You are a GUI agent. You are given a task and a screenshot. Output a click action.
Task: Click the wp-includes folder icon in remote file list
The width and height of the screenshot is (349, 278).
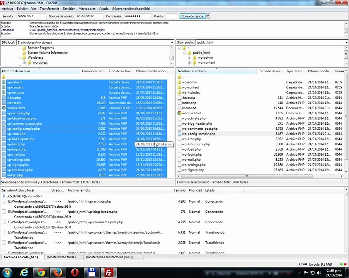[179, 93]
